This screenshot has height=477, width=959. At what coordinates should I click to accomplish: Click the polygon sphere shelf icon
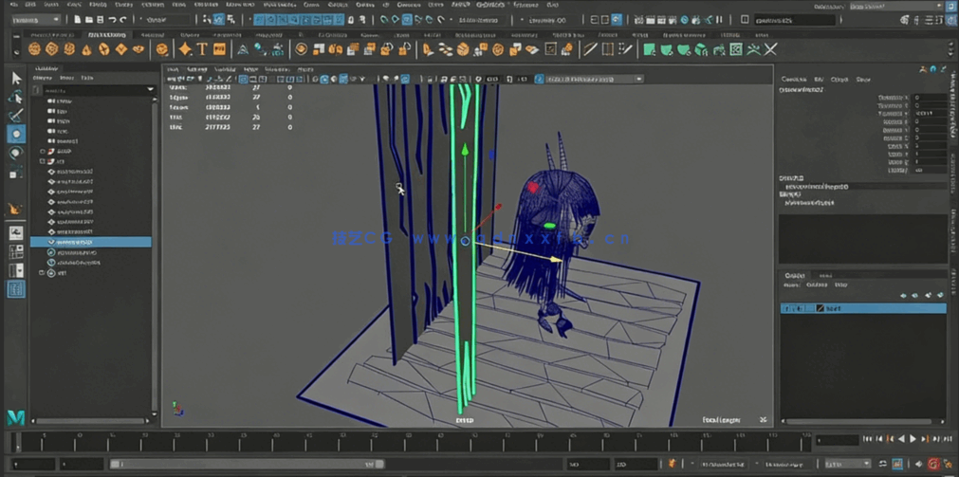(x=35, y=49)
